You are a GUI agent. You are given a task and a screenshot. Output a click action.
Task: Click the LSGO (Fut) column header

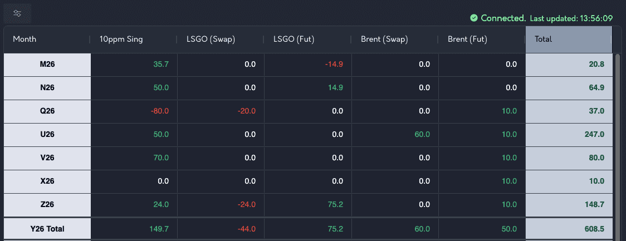295,39
